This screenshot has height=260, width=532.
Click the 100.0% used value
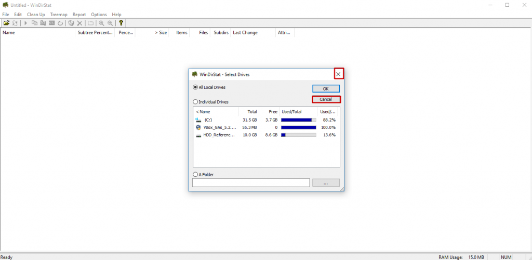[328, 127]
